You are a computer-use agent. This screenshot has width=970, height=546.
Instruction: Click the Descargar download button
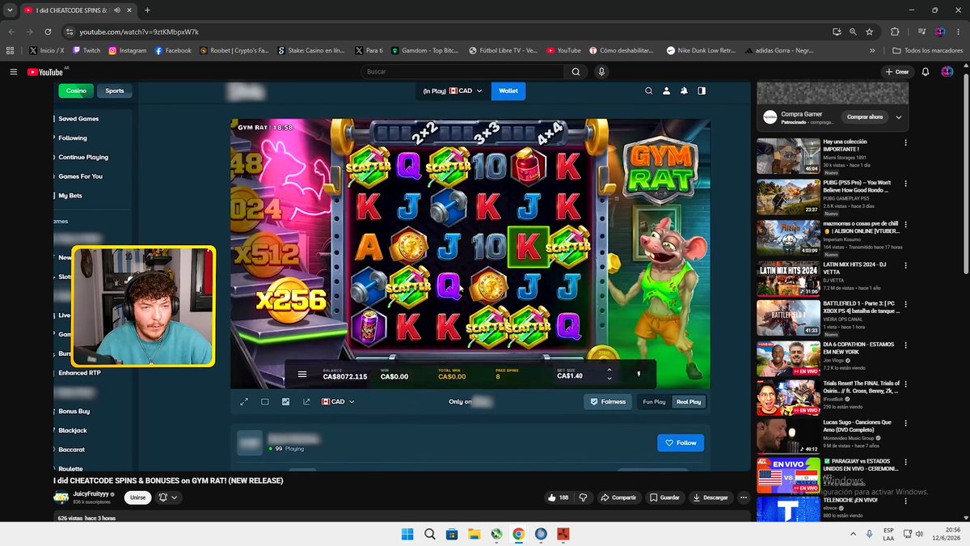click(x=711, y=497)
